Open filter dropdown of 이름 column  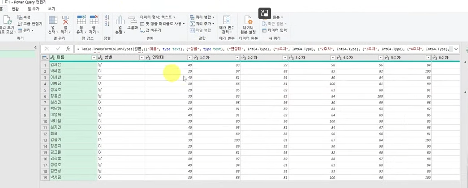94,58
